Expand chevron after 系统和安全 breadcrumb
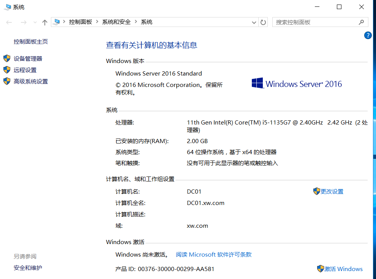The image size is (376, 279). point(136,22)
